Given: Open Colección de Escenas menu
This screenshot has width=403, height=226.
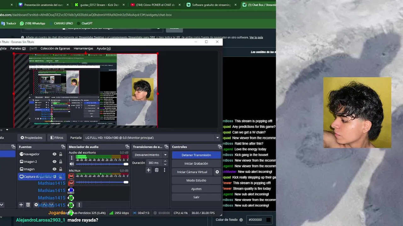Looking at the screenshot, I should pyautogui.click(x=55, y=48).
